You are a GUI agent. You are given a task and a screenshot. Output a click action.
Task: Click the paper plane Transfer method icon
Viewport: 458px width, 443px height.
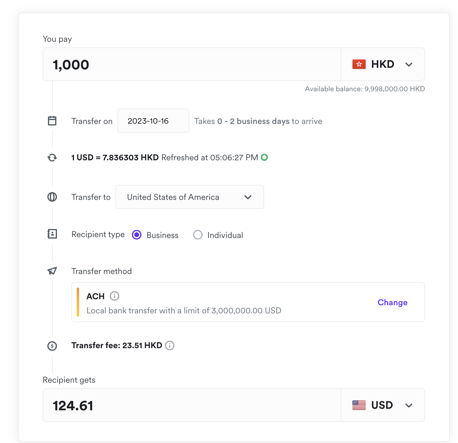click(52, 271)
